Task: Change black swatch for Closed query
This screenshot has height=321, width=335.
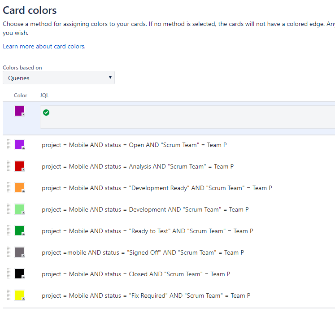Action: (x=19, y=274)
